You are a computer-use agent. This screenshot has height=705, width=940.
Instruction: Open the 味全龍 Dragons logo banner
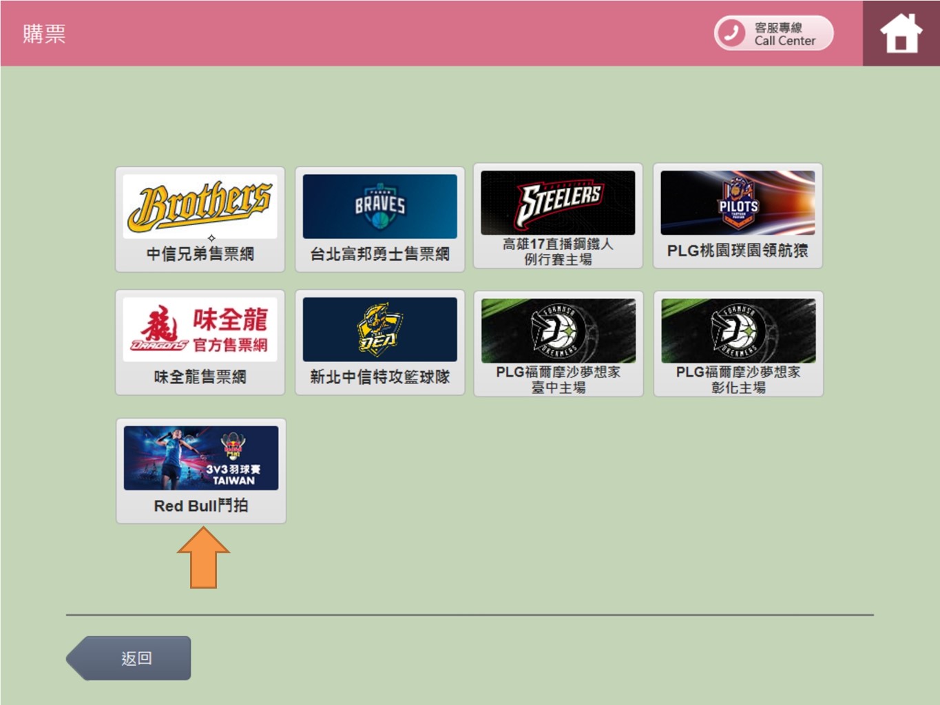coord(200,330)
